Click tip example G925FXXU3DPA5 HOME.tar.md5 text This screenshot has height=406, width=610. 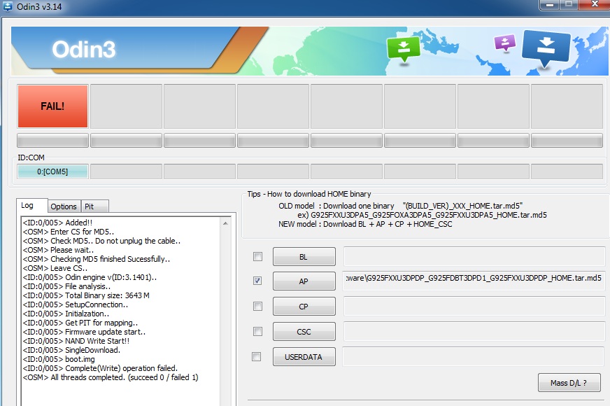[x=422, y=215]
